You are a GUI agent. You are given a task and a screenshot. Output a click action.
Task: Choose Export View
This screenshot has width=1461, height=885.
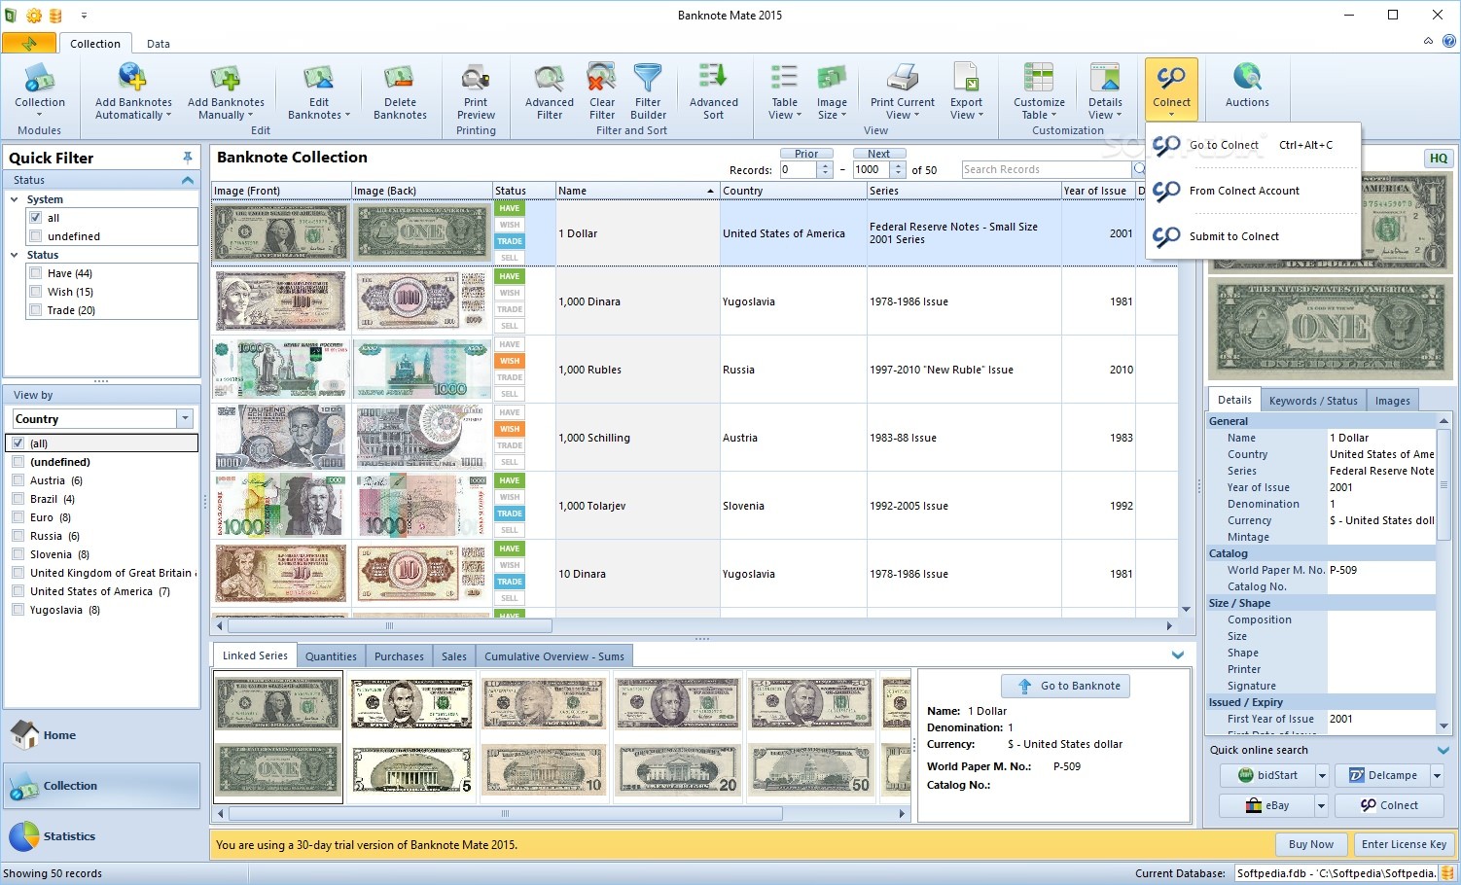(966, 90)
